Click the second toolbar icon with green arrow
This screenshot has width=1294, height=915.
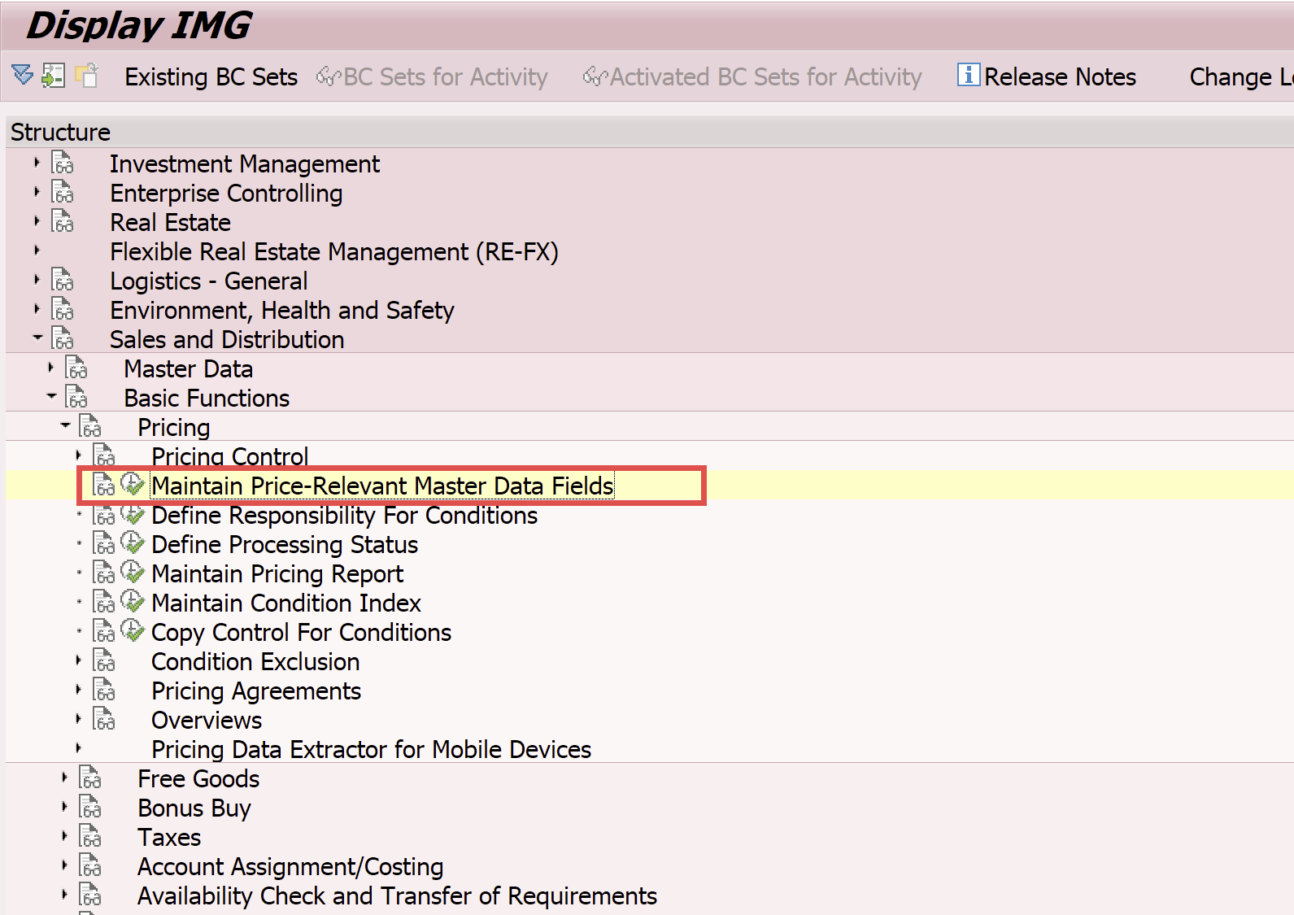tap(54, 76)
